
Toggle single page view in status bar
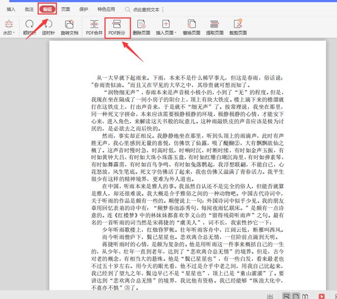296,296
